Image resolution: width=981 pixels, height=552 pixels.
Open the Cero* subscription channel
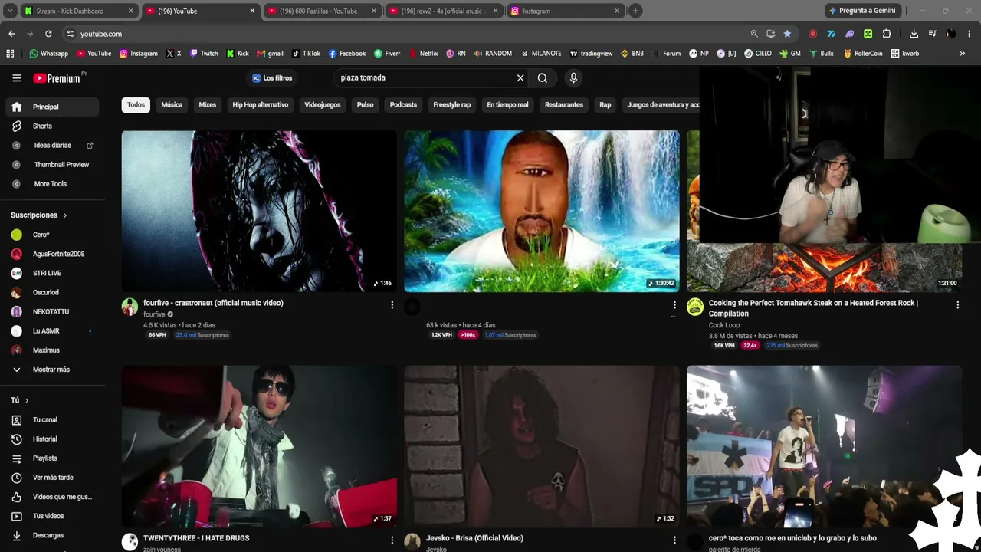click(x=54, y=235)
